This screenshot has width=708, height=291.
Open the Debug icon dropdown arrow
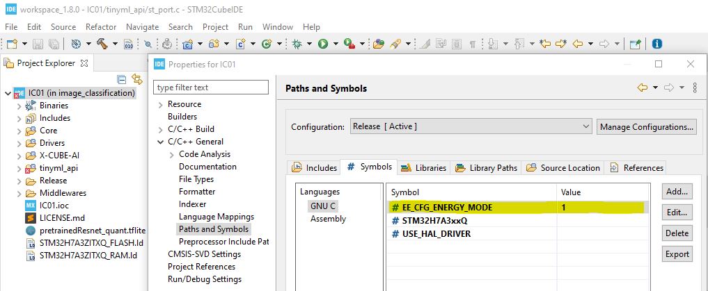[x=309, y=44]
